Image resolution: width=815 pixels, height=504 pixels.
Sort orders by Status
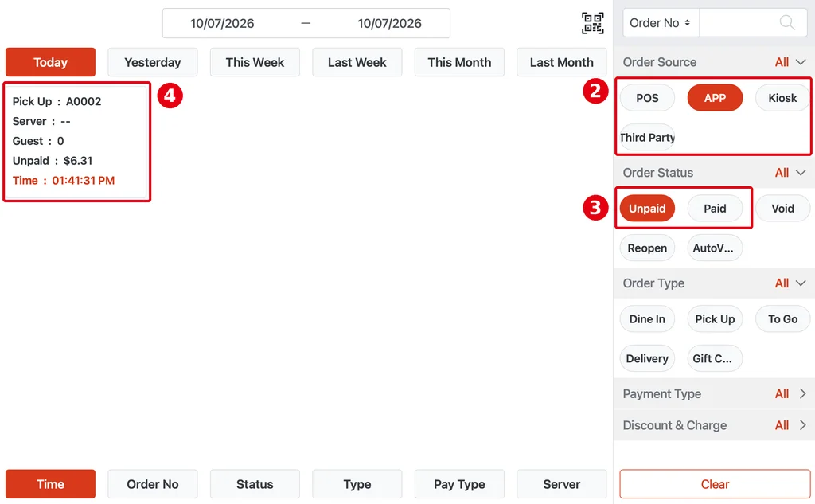click(x=255, y=484)
